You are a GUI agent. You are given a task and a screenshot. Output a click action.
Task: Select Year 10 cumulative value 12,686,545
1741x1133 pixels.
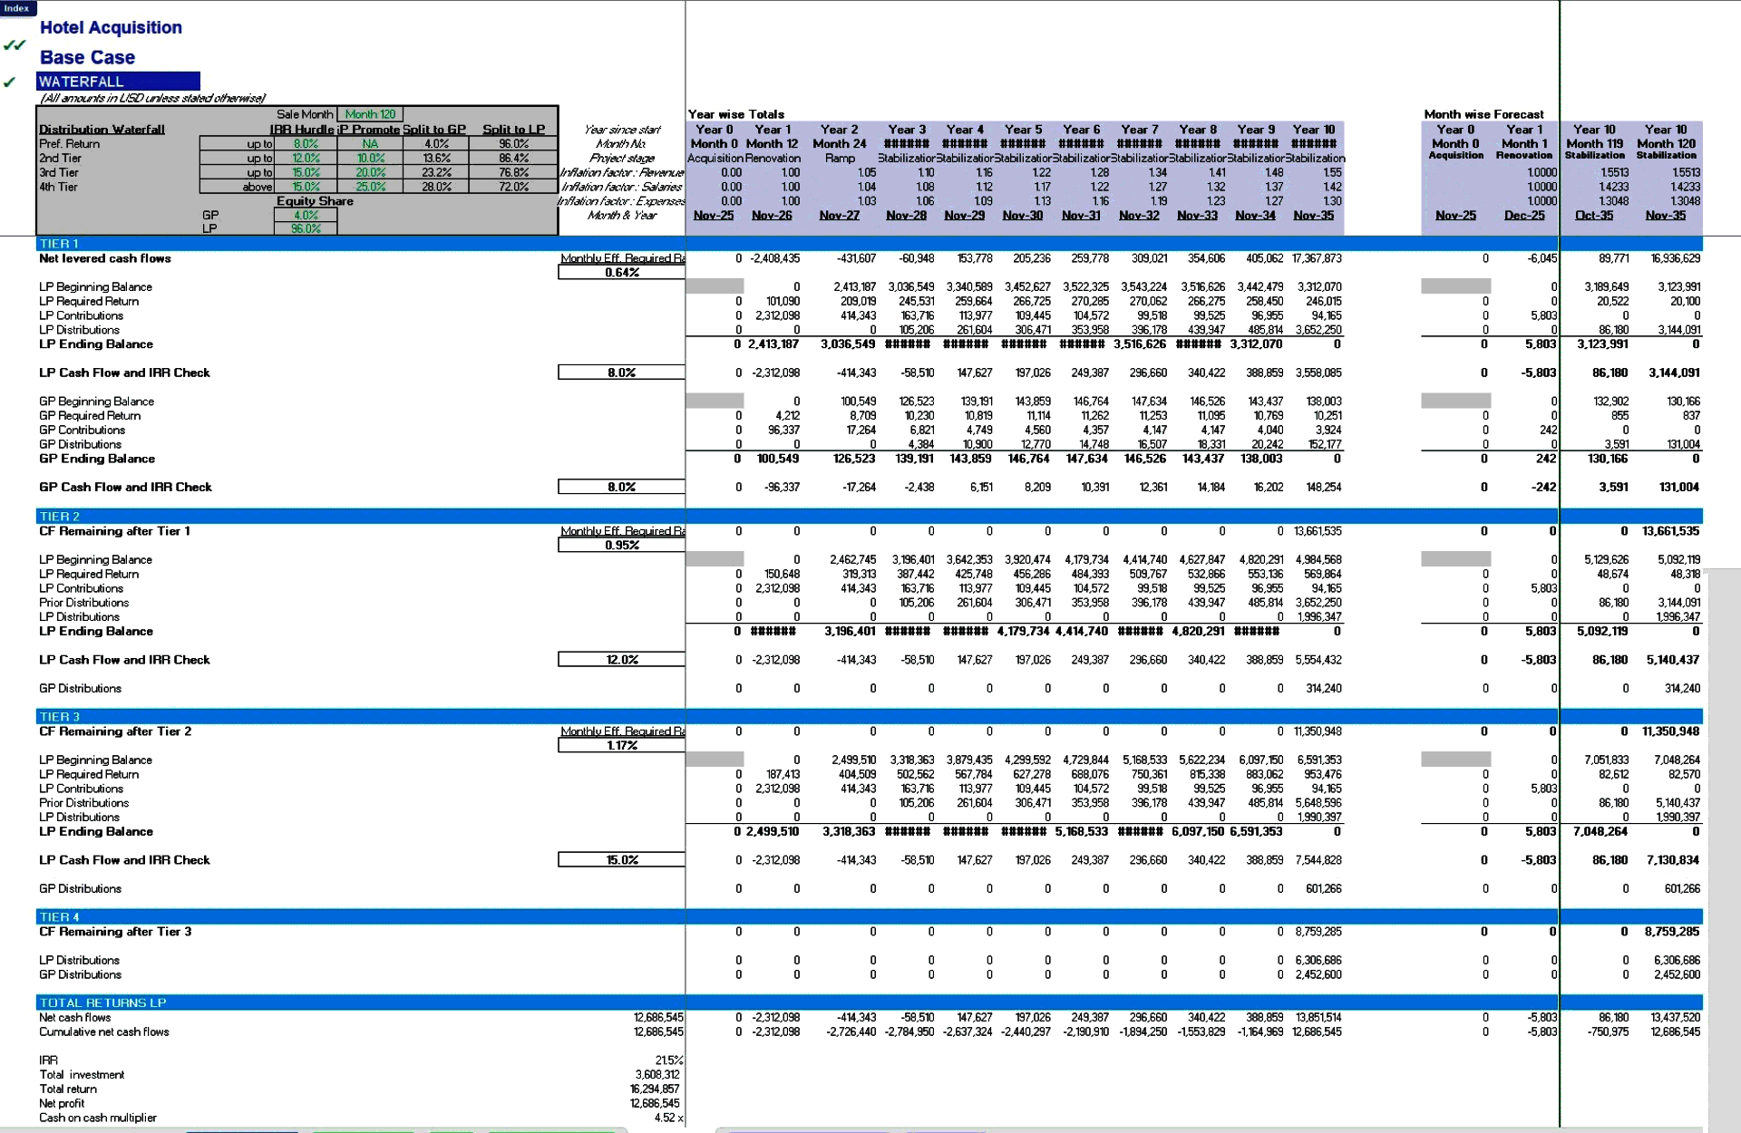(x=1318, y=1031)
